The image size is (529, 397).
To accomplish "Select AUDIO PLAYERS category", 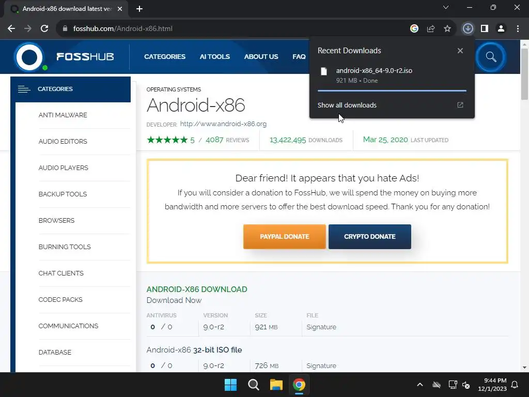I will click(x=63, y=168).
